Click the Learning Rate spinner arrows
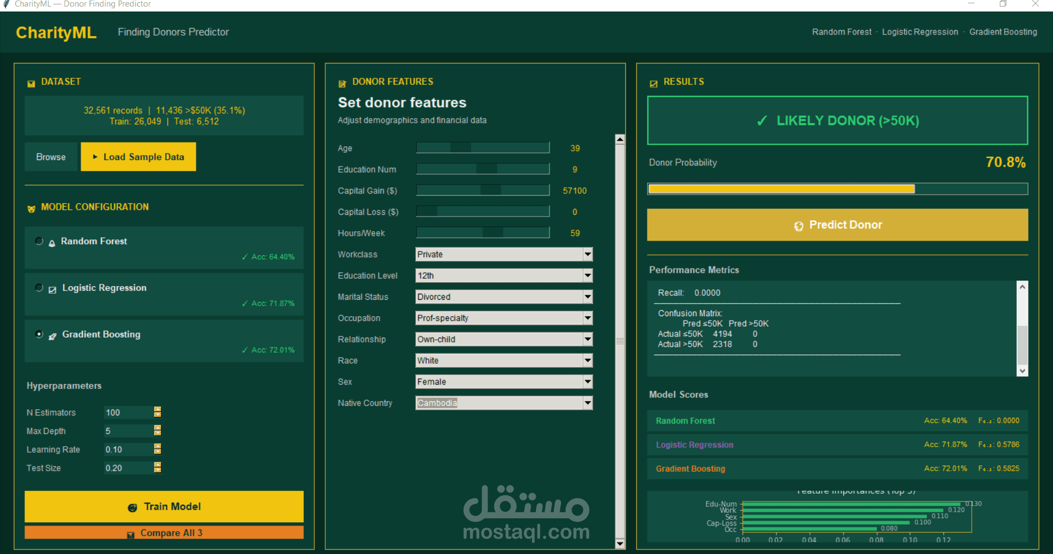Image resolution: width=1053 pixels, height=554 pixels. (157, 449)
